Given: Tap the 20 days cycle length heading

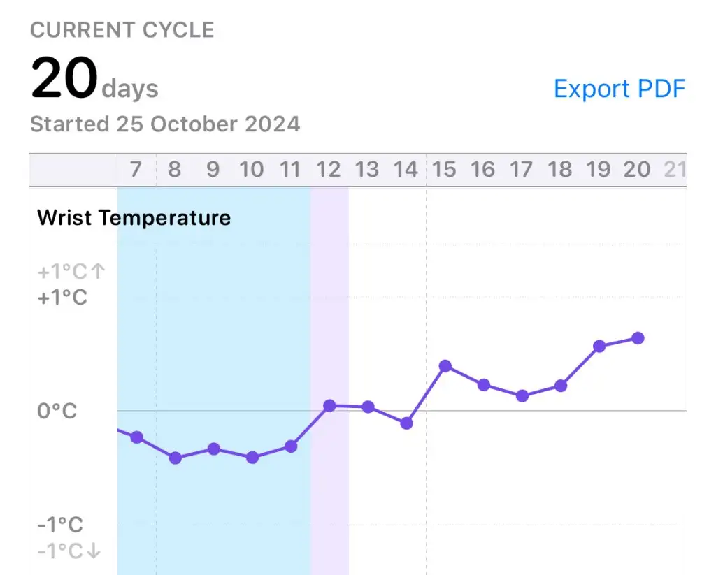Looking at the screenshot, I should click(x=94, y=80).
